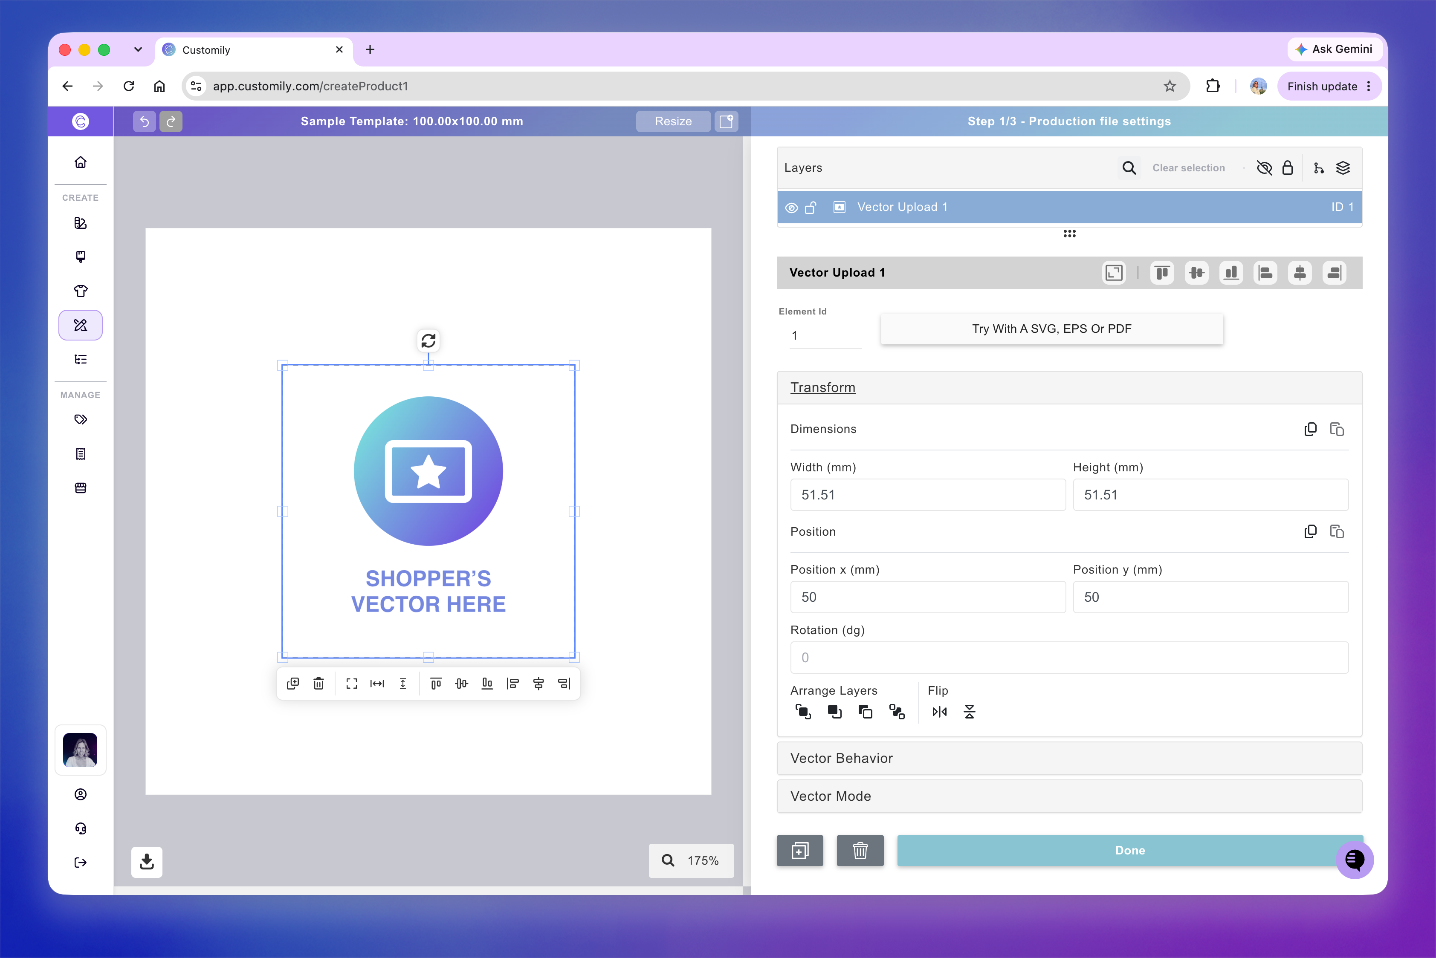Image resolution: width=1436 pixels, height=958 pixels.
Task: Fit element to canvas in floating toolbar
Action: point(351,683)
